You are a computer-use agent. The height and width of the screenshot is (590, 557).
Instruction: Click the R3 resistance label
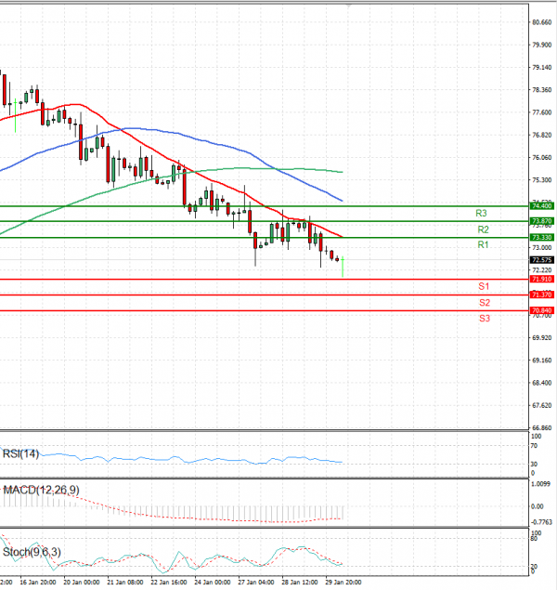click(x=481, y=214)
